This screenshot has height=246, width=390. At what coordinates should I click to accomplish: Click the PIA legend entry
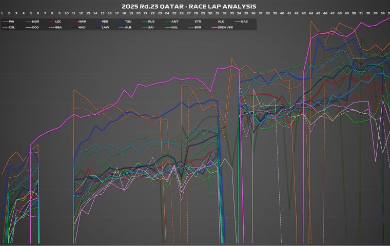click(x=11, y=22)
